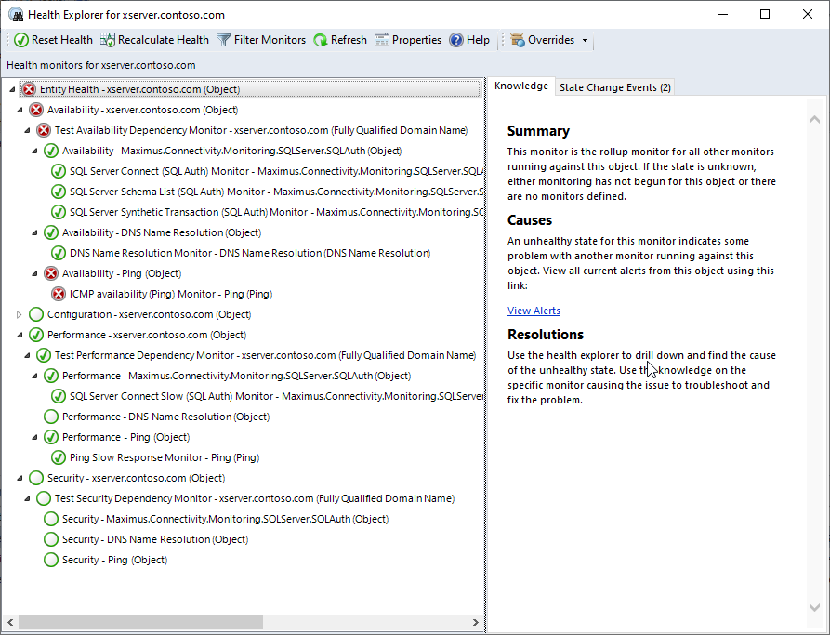Click the Reset Health toolbar icon
The width and height of the screenshot is (830, 635).
[x=21, y=40]
